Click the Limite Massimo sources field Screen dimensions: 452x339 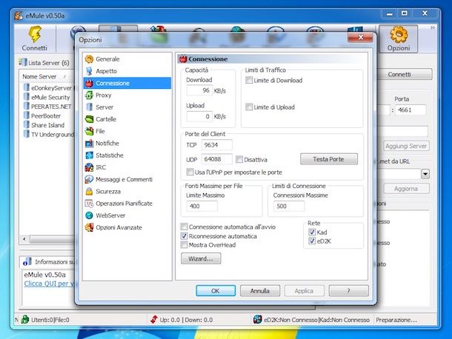[x=202, y=206]
